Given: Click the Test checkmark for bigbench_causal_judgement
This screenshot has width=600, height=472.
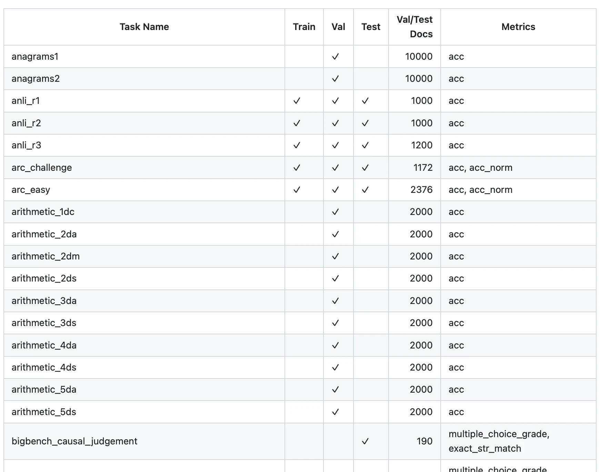Looking at the screenshot, I should pos(365,441).
